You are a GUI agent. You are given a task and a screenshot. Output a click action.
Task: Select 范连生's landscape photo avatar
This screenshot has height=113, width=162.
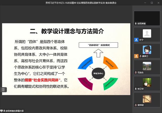147,66
